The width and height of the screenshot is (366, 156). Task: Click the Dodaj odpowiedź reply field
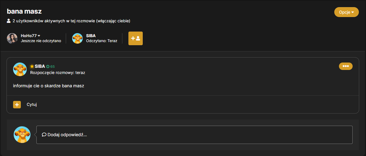click(x=194, y=135)
